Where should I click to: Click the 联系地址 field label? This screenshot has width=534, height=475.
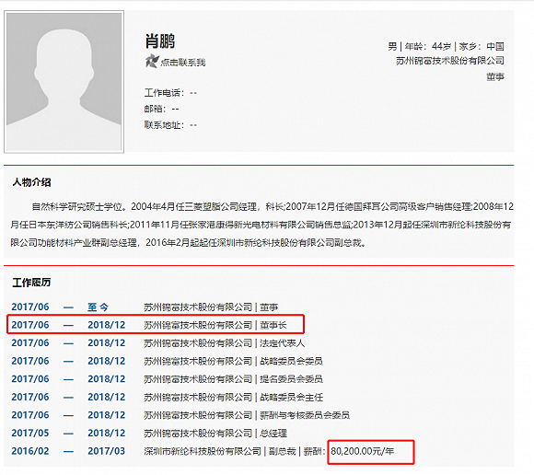[x=164, y=125]
